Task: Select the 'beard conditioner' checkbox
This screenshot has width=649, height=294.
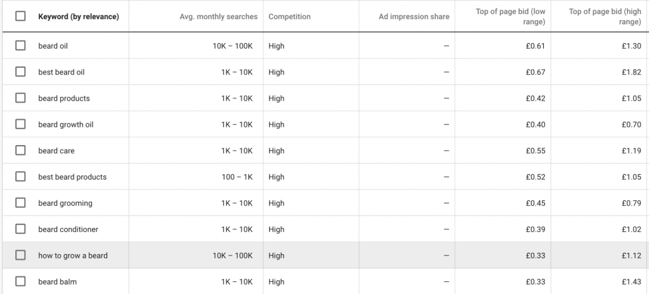Action: point(20,229)
